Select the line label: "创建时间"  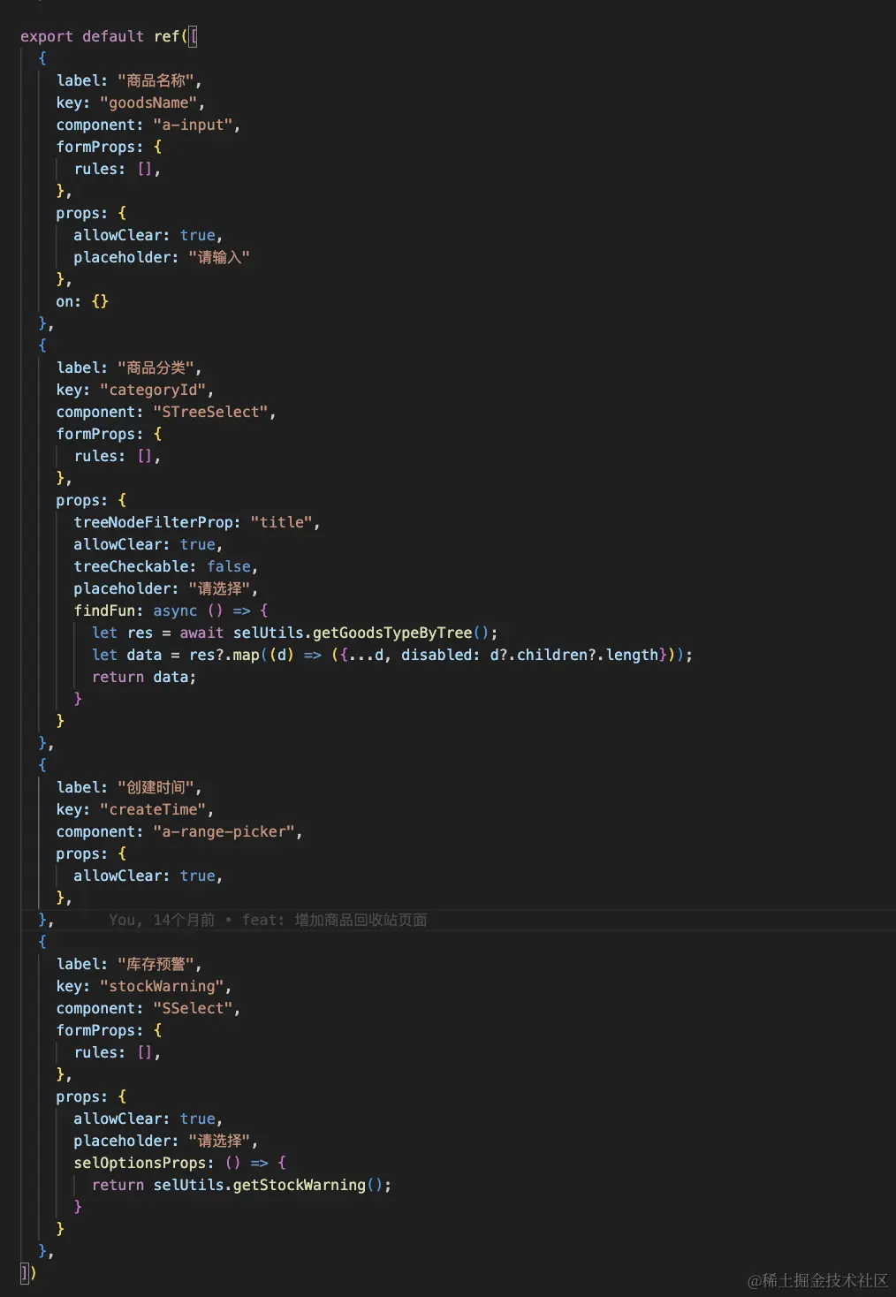(129, 787)
